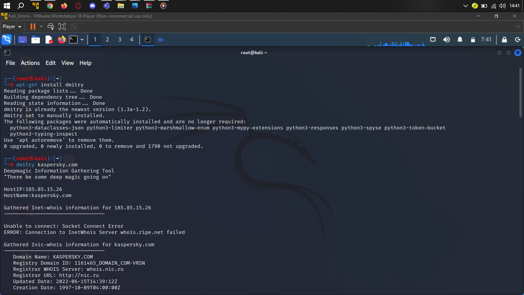Open Photos app from Windows taskbar

(x=135, y=6)
